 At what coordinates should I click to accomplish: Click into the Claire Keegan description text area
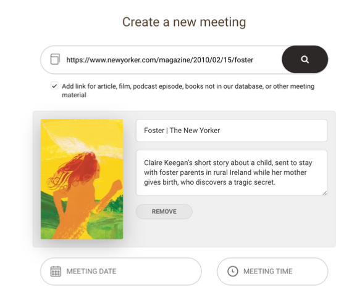(232, 172)
